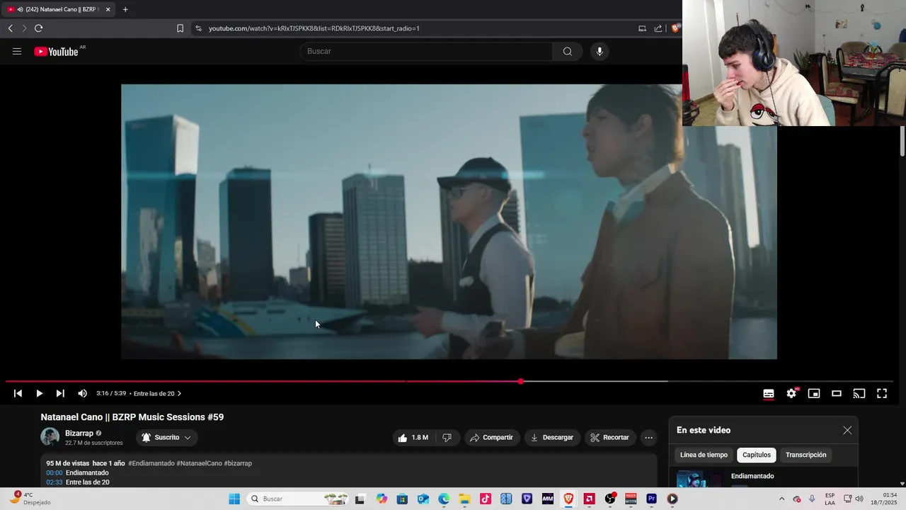Toggle theater mode view
Screen dimensions: 906x510
pyautogui.click(x=837, y=393)
